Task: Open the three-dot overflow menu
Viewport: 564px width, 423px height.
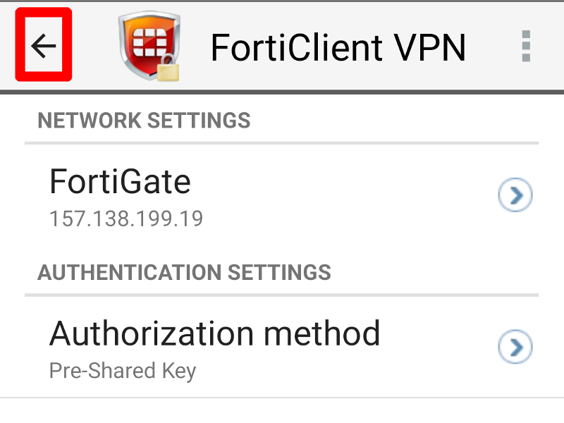Action: (x=526, y=46)
